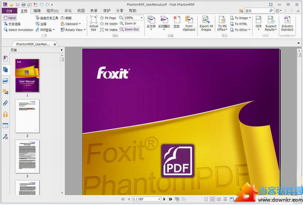Open the 文件 file menu
The image size is (303, 205).
click(x=9, y=11)
